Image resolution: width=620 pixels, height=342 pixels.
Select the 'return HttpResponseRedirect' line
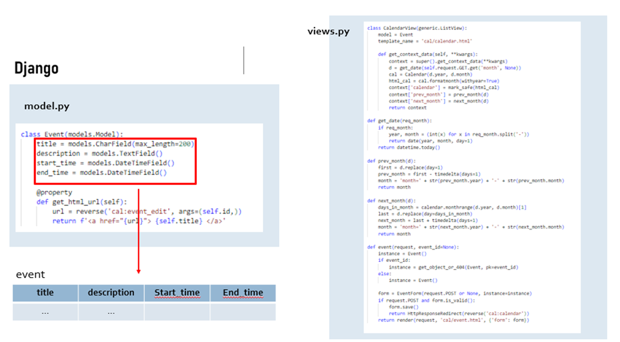(x=459, y=313)
